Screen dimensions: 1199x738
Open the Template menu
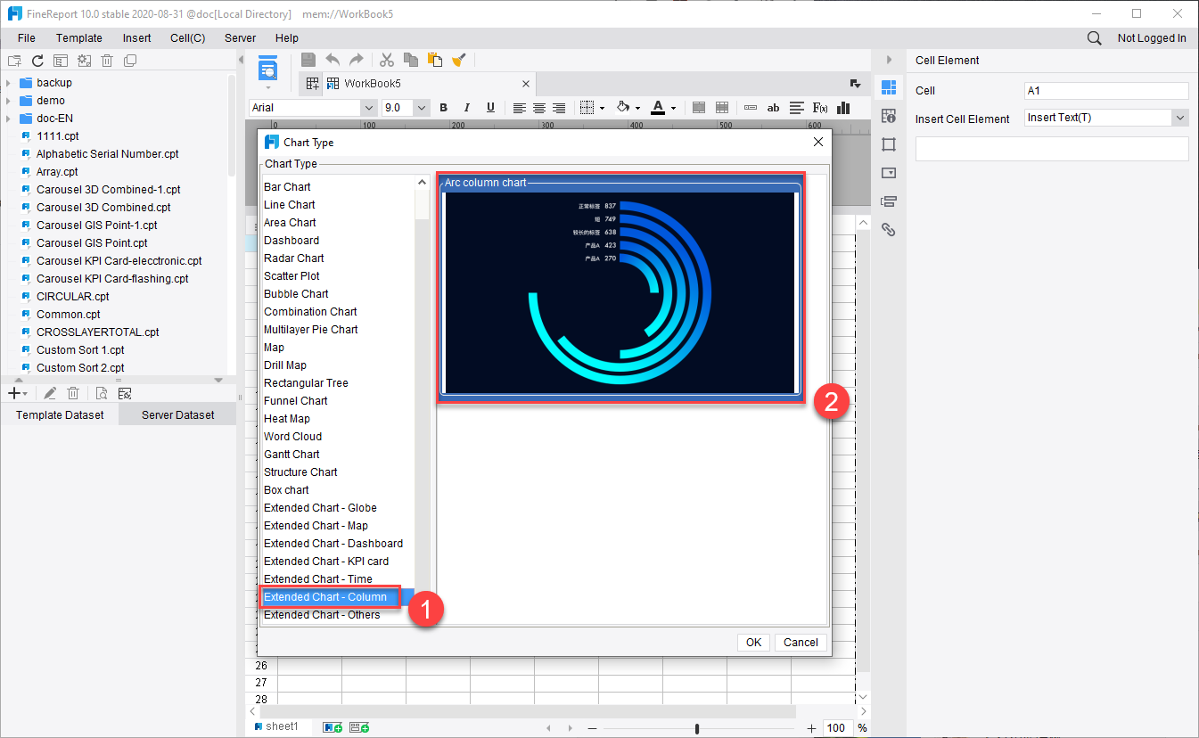(x=79, y=38)
